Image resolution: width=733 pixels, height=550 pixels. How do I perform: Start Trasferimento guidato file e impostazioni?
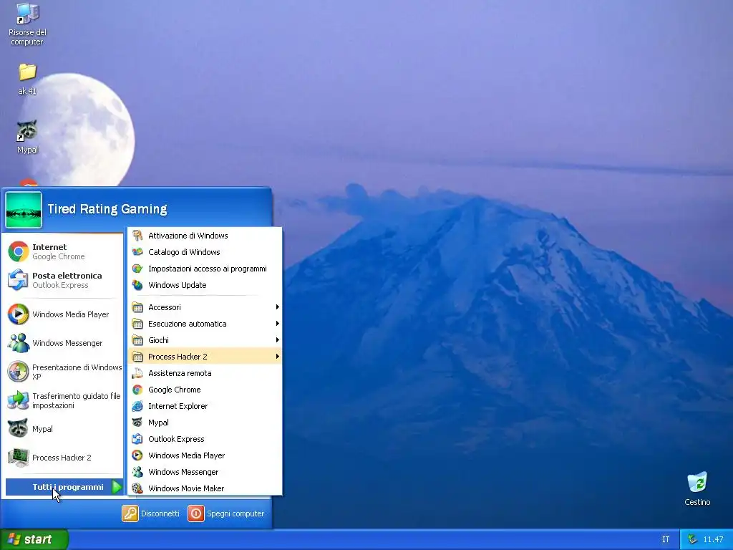pyautogui.click(x=64, y=400)
